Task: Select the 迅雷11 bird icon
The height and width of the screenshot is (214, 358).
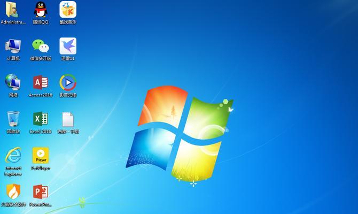Action: point(68,46)
